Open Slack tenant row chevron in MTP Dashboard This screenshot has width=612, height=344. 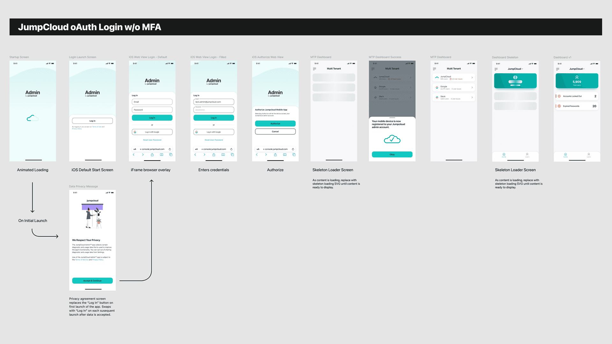[x=472, y=97]
